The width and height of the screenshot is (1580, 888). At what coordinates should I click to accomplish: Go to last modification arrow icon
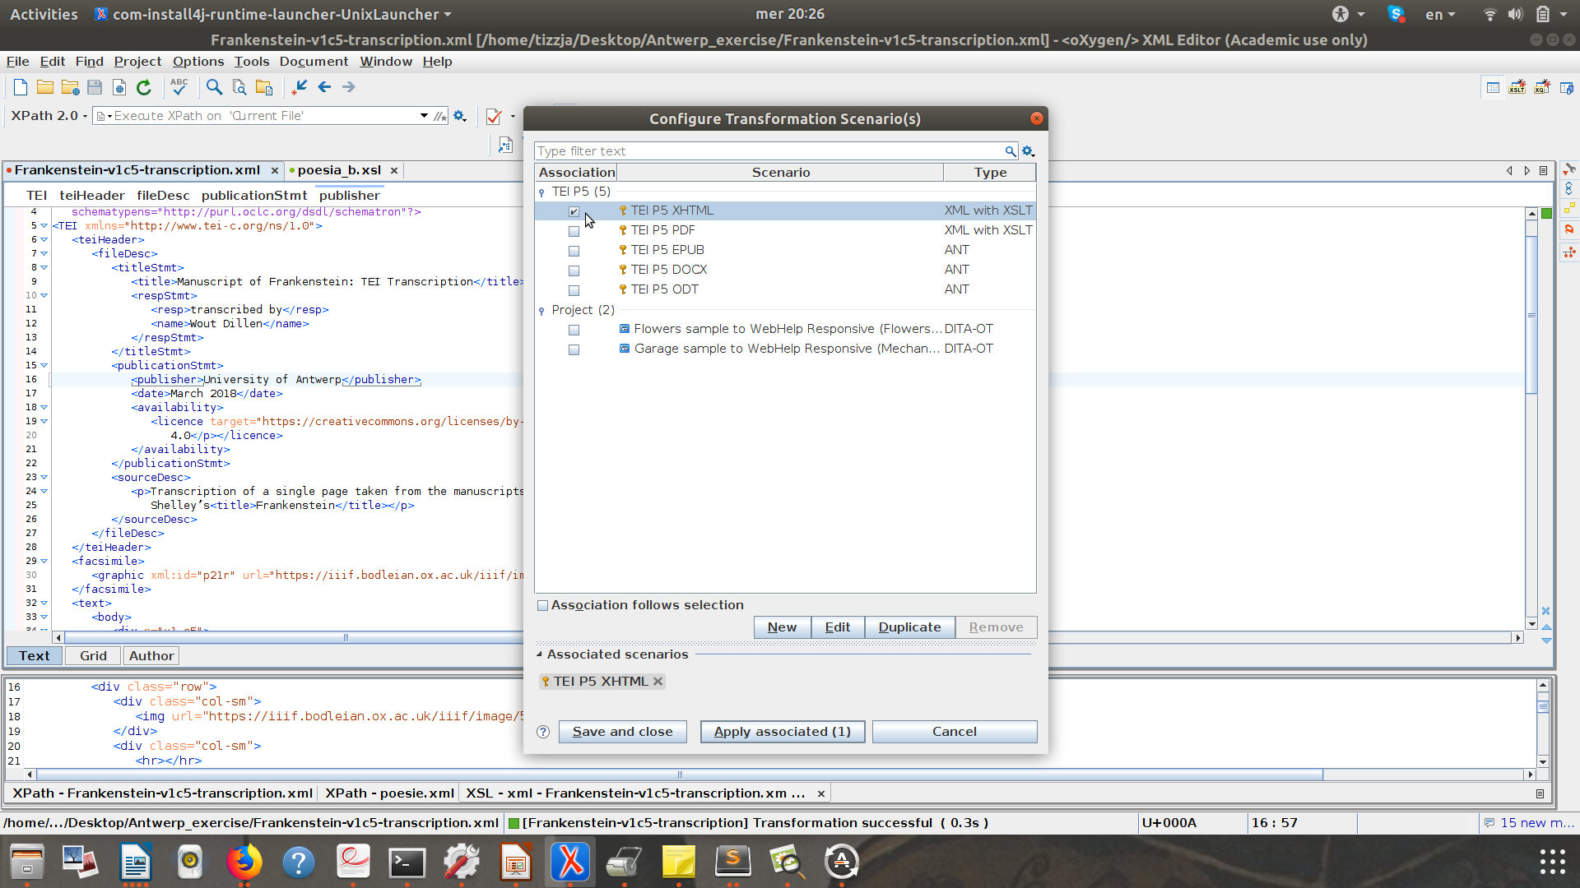point(300,87)
